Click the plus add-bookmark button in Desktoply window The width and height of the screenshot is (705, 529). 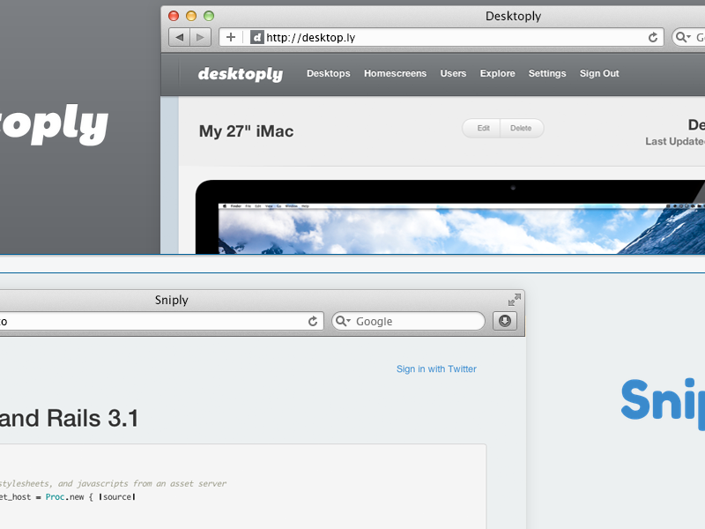pos(231,37)
